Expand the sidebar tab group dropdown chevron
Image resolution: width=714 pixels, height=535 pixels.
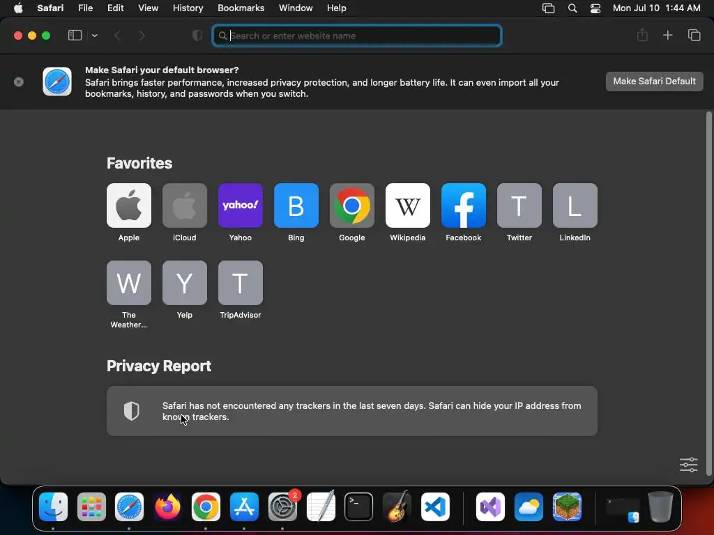[95, 36]
